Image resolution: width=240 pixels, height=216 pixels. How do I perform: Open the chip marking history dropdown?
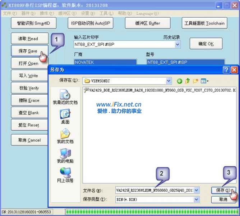[177, 44]
